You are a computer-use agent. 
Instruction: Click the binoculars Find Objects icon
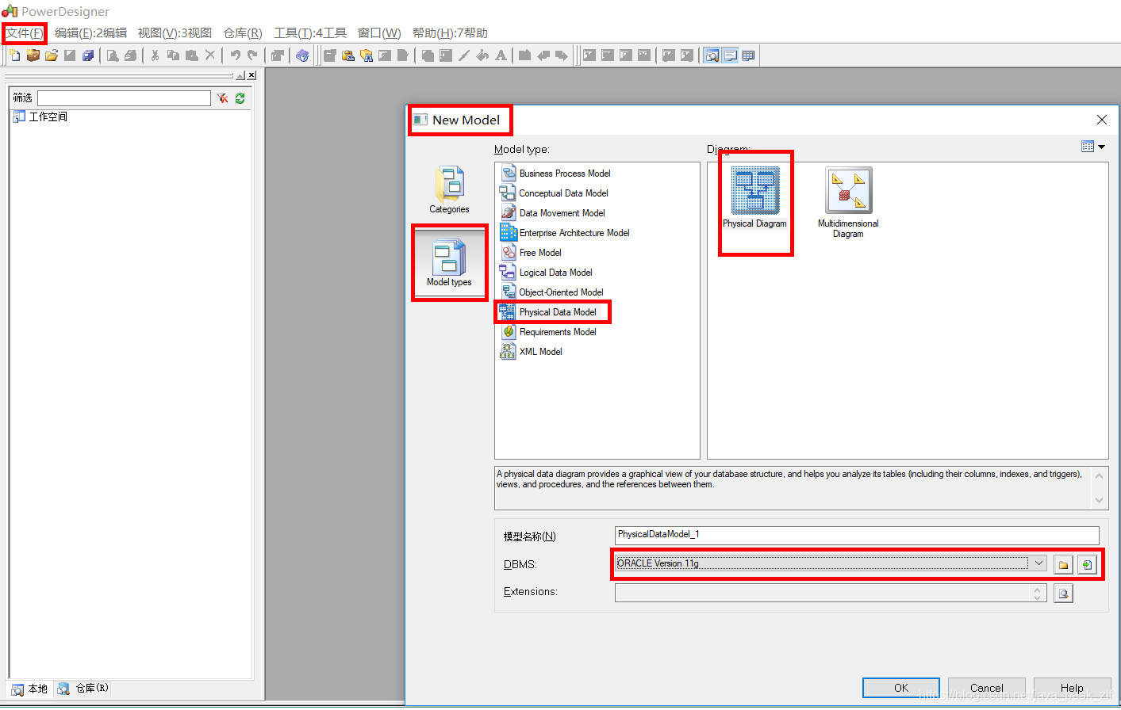366,55
